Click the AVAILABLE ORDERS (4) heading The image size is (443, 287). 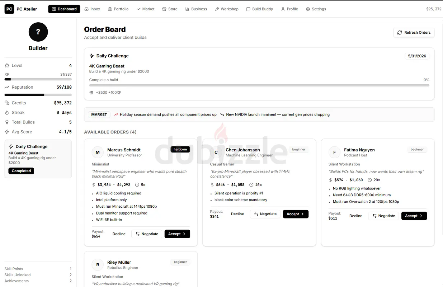[110, 132]
